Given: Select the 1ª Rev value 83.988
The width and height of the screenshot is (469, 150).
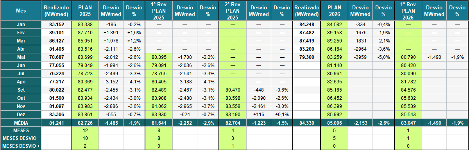Looking at the screenshot, I should (x=159, y=98).
